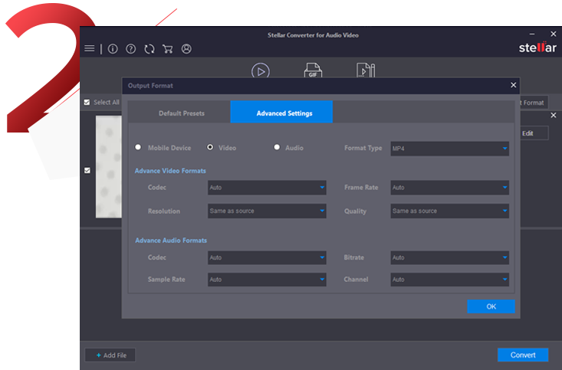This screenshot has height=370, width=562.
Task: Open the Format Type MP4 dropdown
Action: coord(449,149)
